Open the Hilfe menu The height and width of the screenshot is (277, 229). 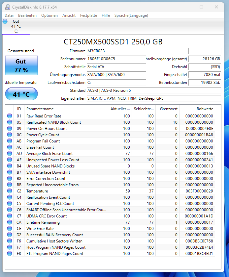pos(106,15)
